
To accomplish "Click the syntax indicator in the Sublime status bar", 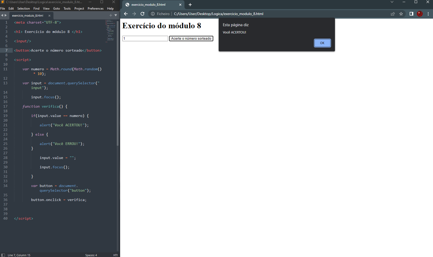I will coord(115,255).
